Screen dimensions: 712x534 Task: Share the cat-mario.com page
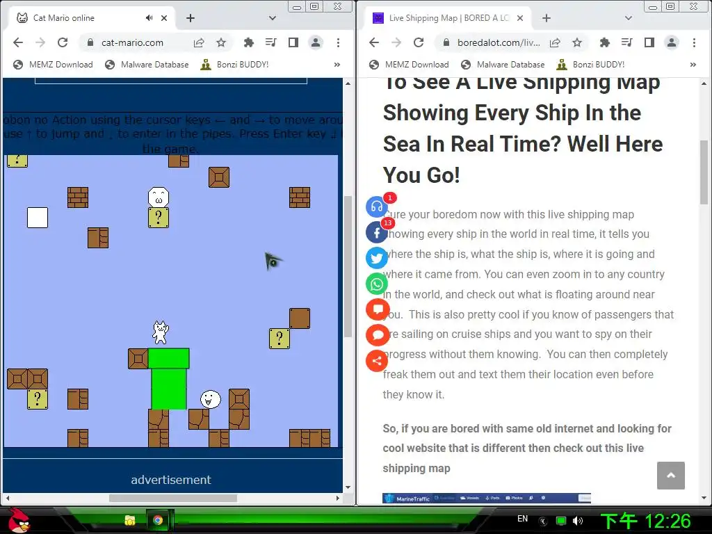[198, 42]
